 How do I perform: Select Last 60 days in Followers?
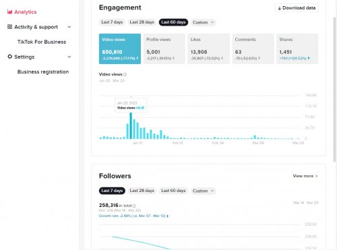pos(173,191)
